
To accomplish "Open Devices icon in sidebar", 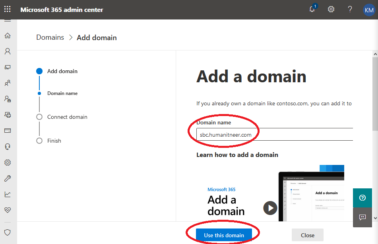I will click(x=8, y=67).
